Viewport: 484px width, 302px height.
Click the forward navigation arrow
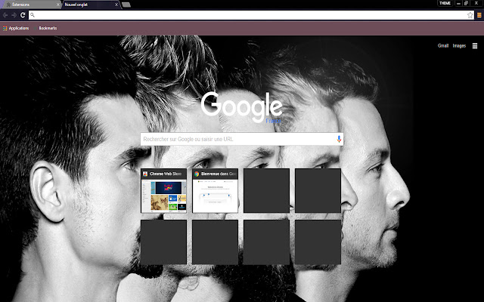[14, 15]
